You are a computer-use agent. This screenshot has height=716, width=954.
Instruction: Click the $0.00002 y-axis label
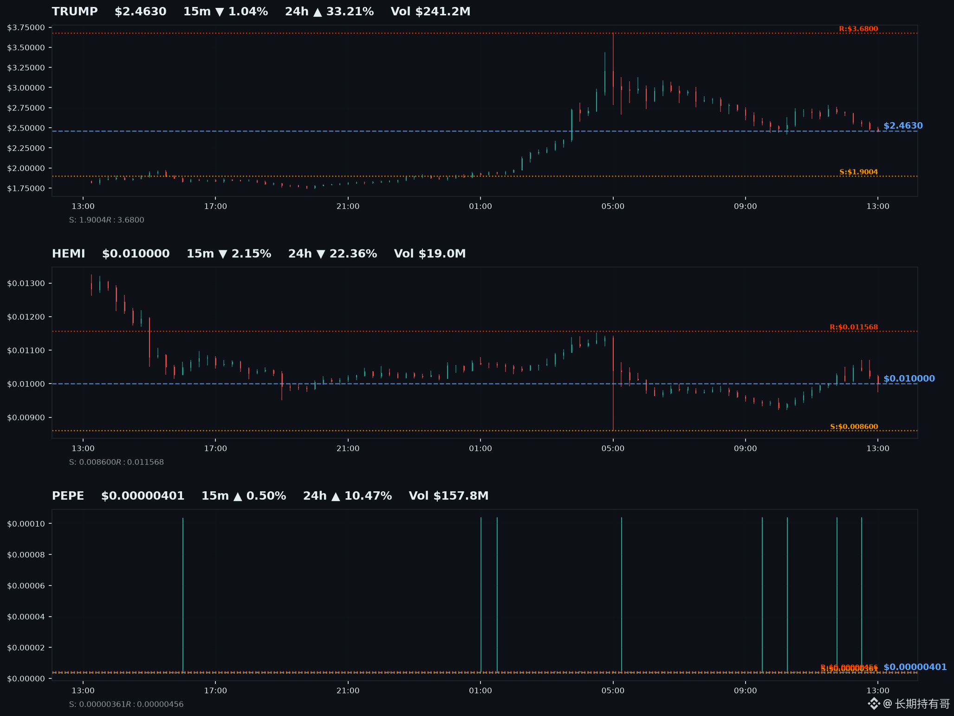click(x=26, y=648)
